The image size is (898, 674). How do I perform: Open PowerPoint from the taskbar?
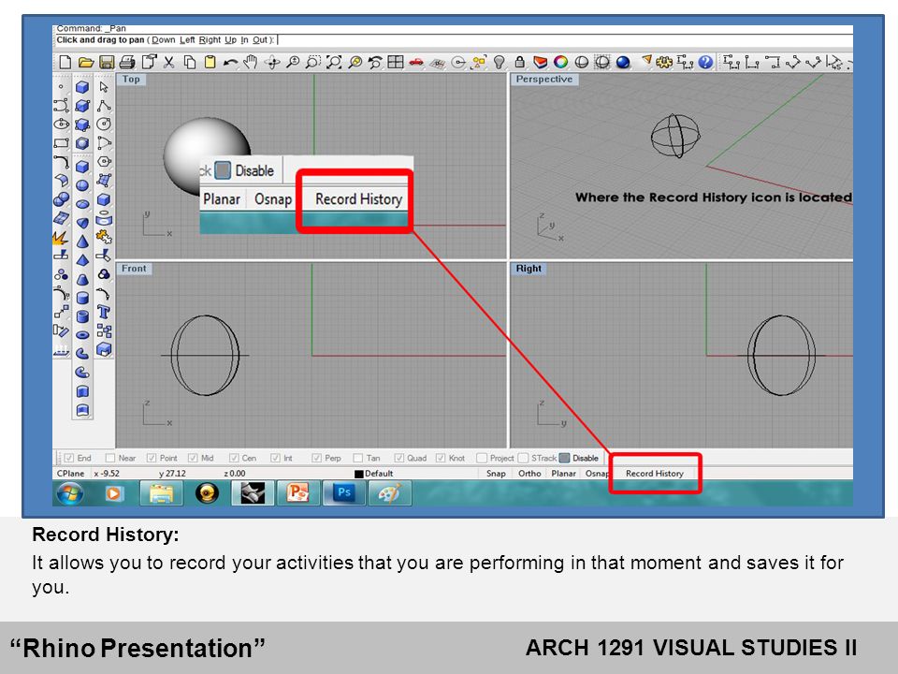click(297, 493)
